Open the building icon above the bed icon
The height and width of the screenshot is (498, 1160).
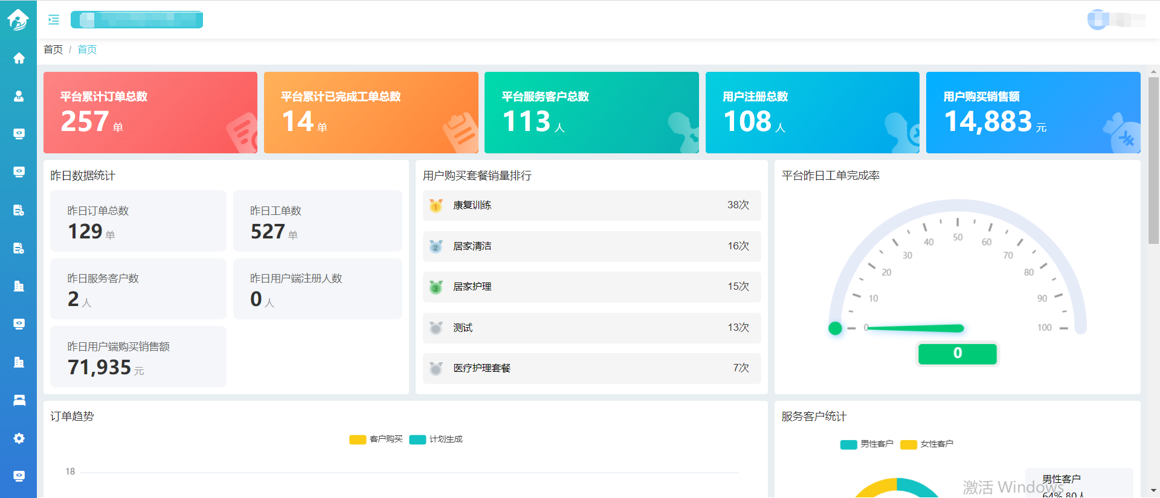[19, 362]
